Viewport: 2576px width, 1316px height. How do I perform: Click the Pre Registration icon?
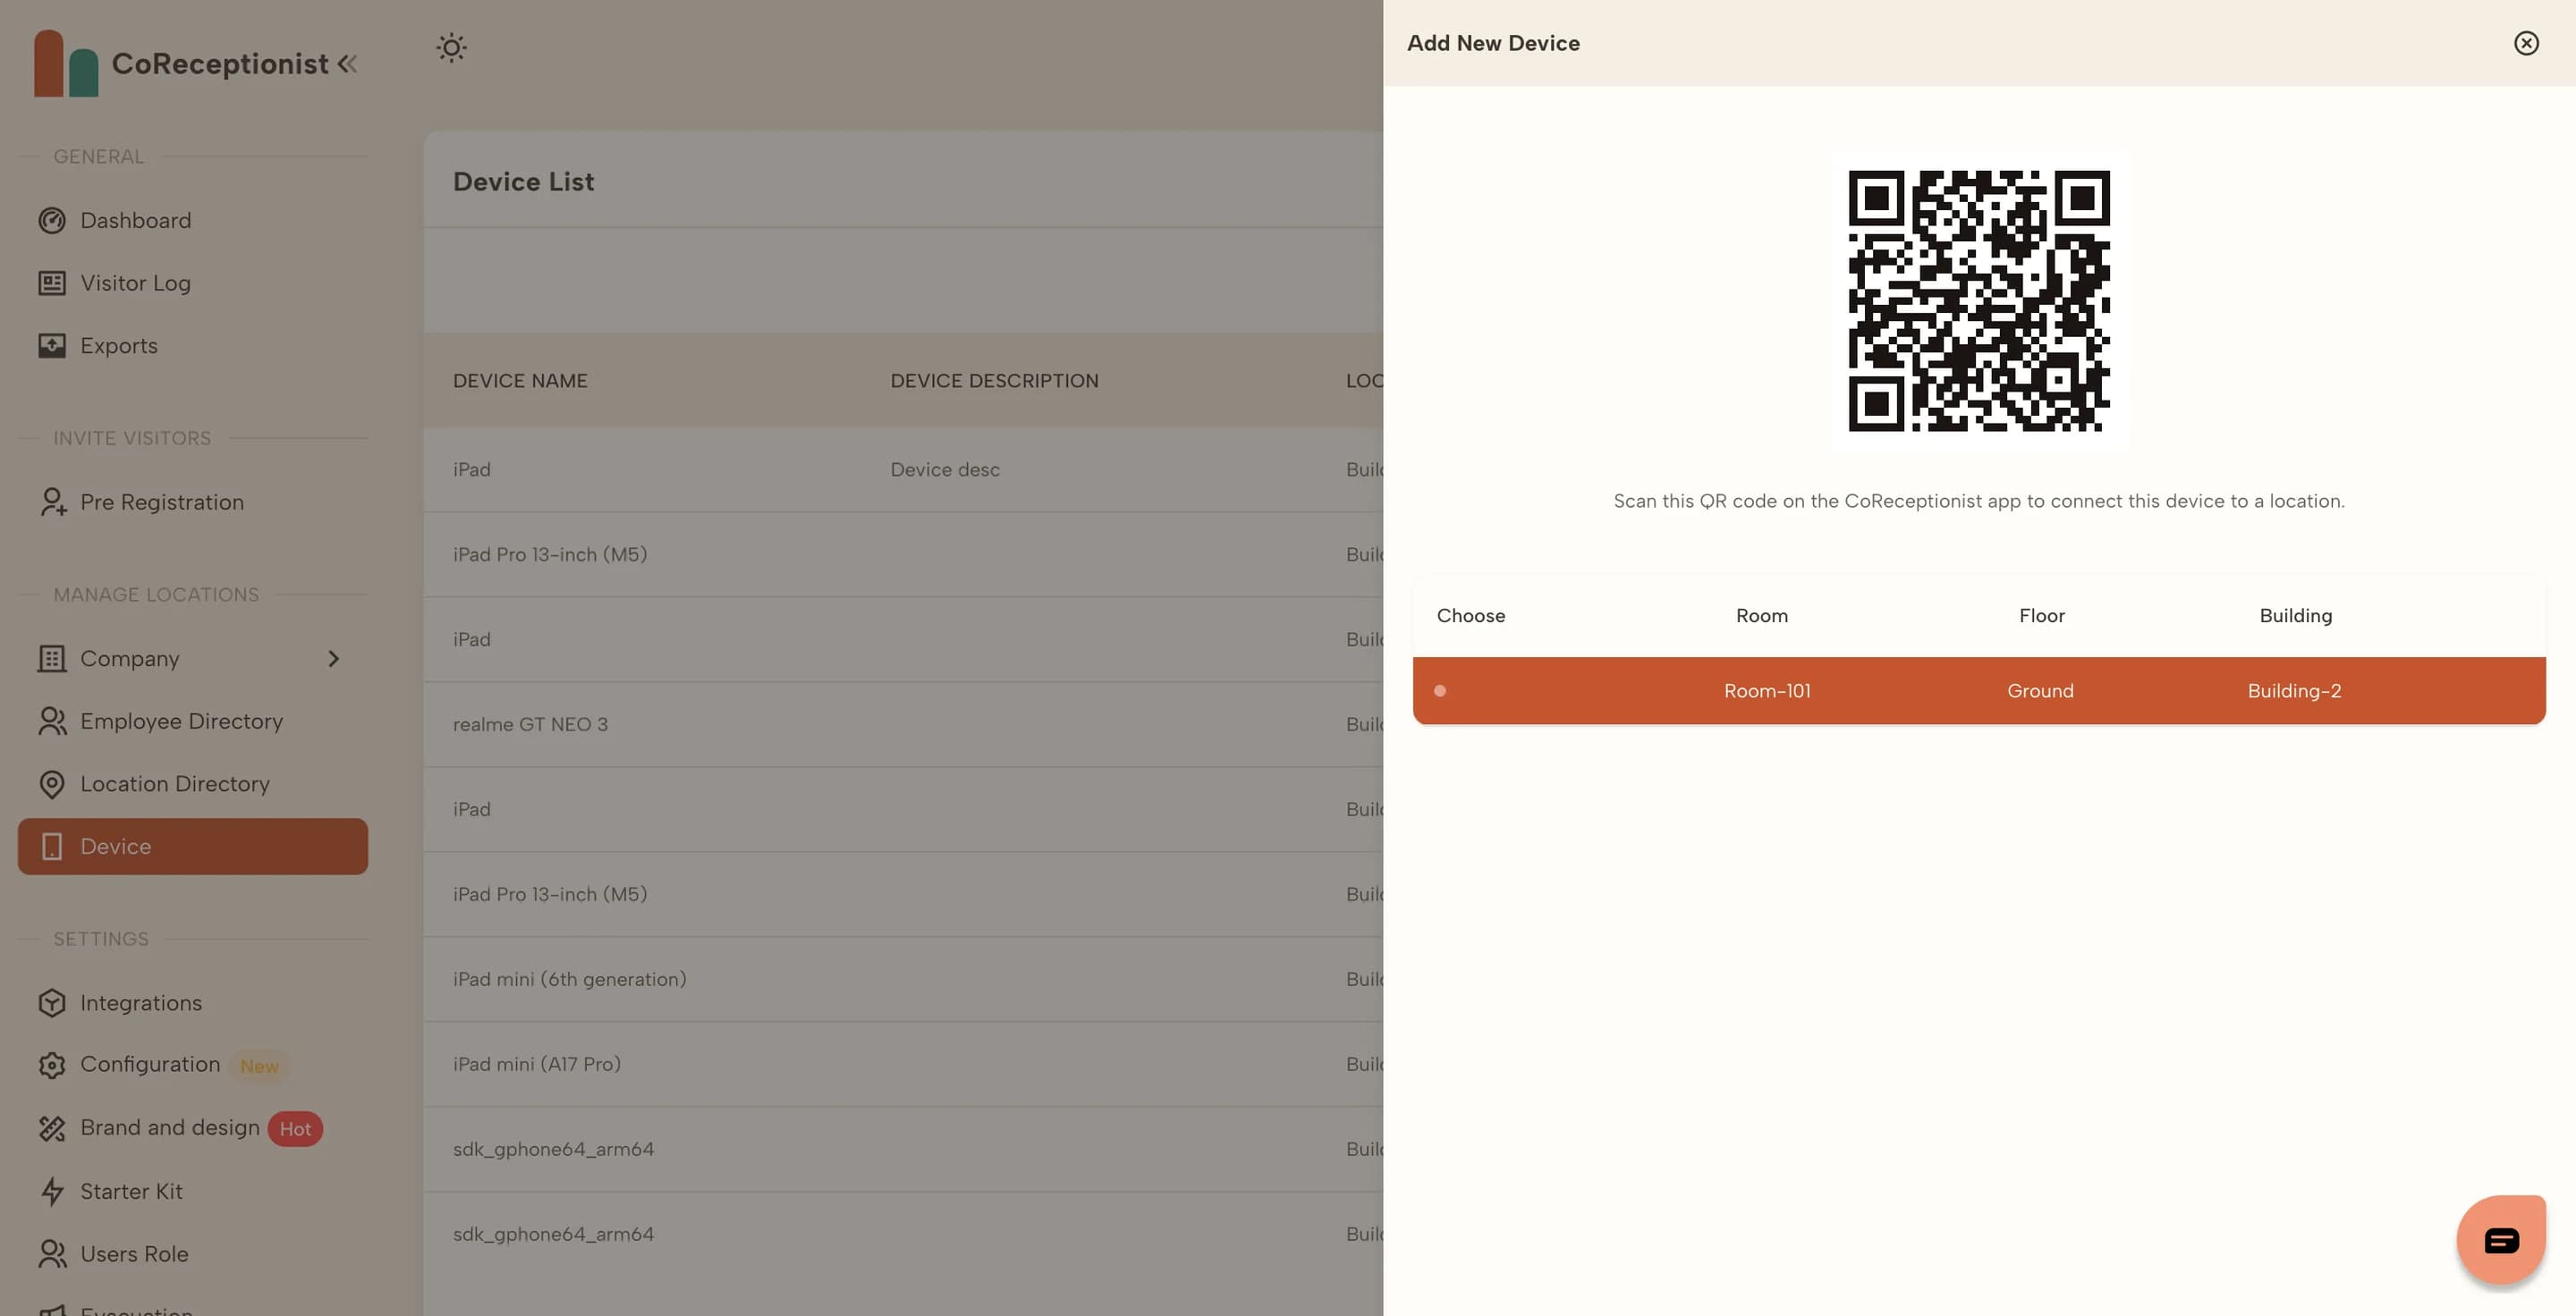tap(53, 502)
